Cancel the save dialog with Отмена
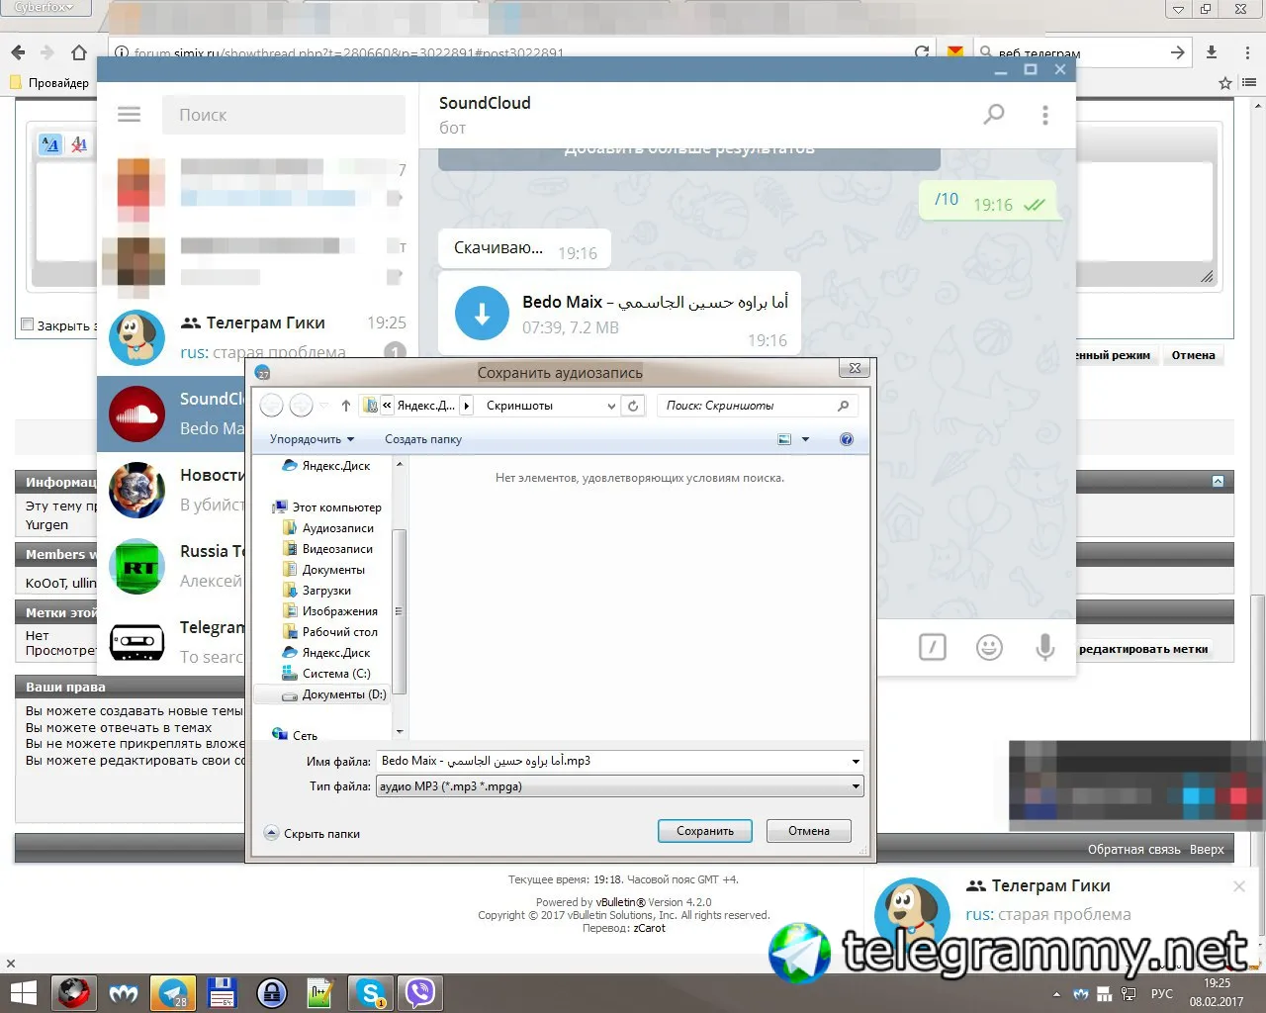Image resolution: width=1266 pixels, height=1013 pixels. [809, 831]
